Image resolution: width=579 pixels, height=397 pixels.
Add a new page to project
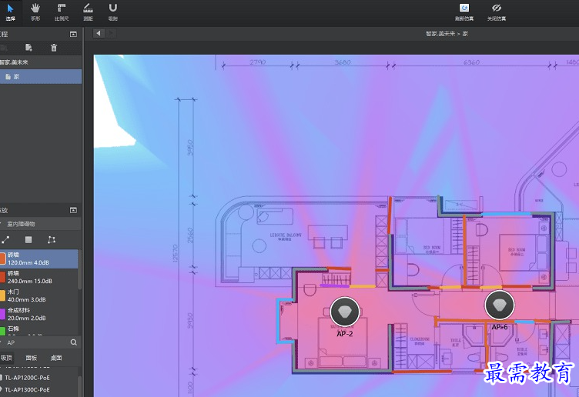point(28,48)
